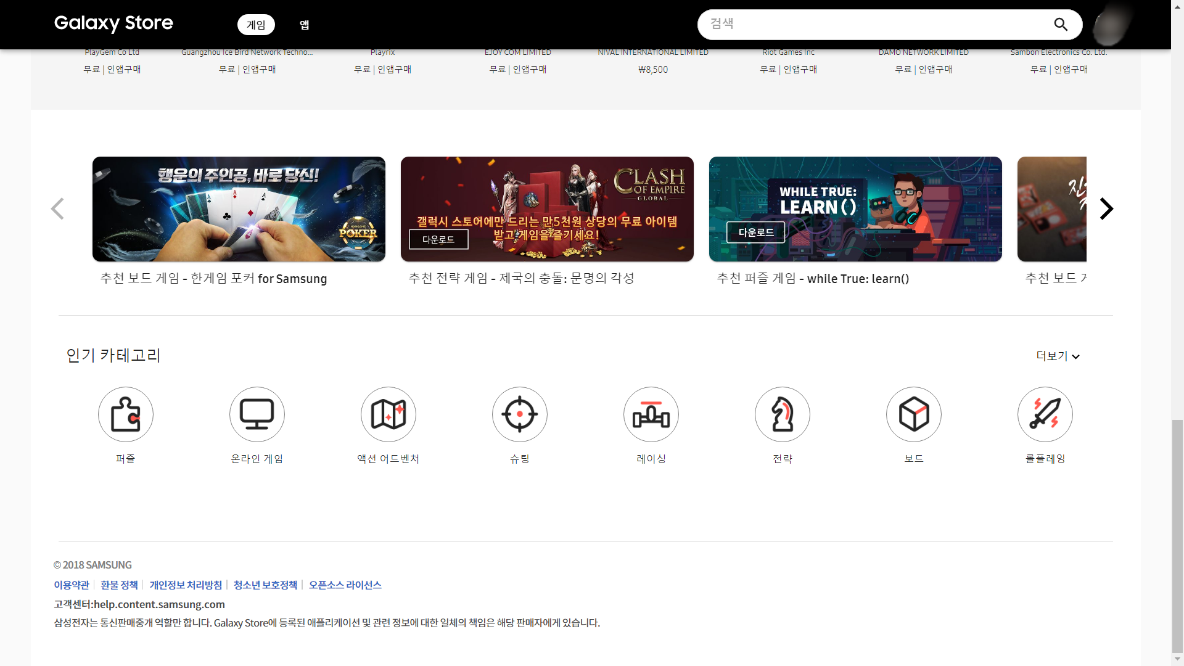Open the 환불 정책 refund policy link
The width and height of the screenshot is (1184, 666).
click(x=119, y=585)
